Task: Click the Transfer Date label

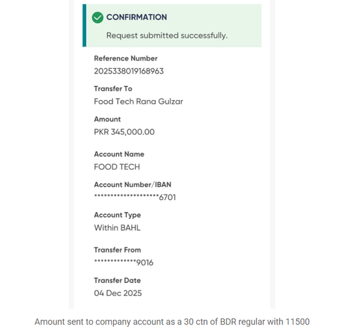Action: [117, 281]
